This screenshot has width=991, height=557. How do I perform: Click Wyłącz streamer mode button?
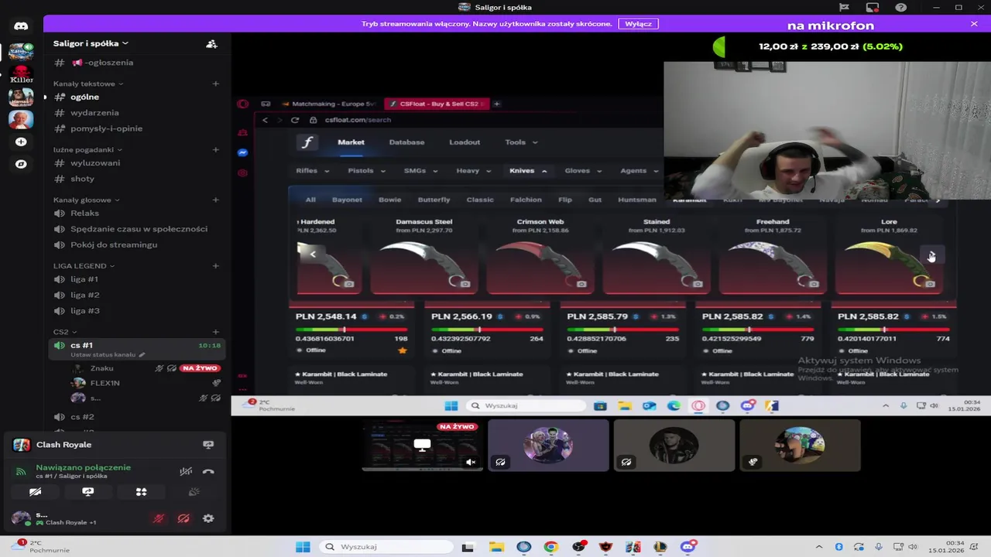point(638,24)
